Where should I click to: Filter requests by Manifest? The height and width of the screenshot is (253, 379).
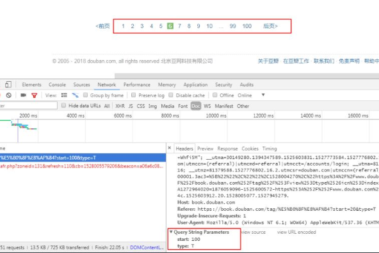[x=224, y=106]
